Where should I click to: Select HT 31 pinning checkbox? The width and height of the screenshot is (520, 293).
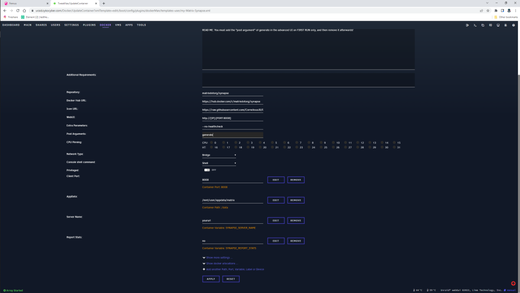pos(394,147)
